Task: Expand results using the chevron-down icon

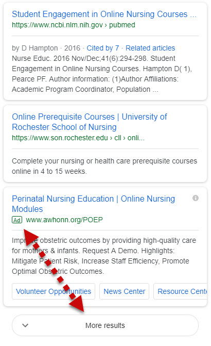Action: tap(25, 325)
